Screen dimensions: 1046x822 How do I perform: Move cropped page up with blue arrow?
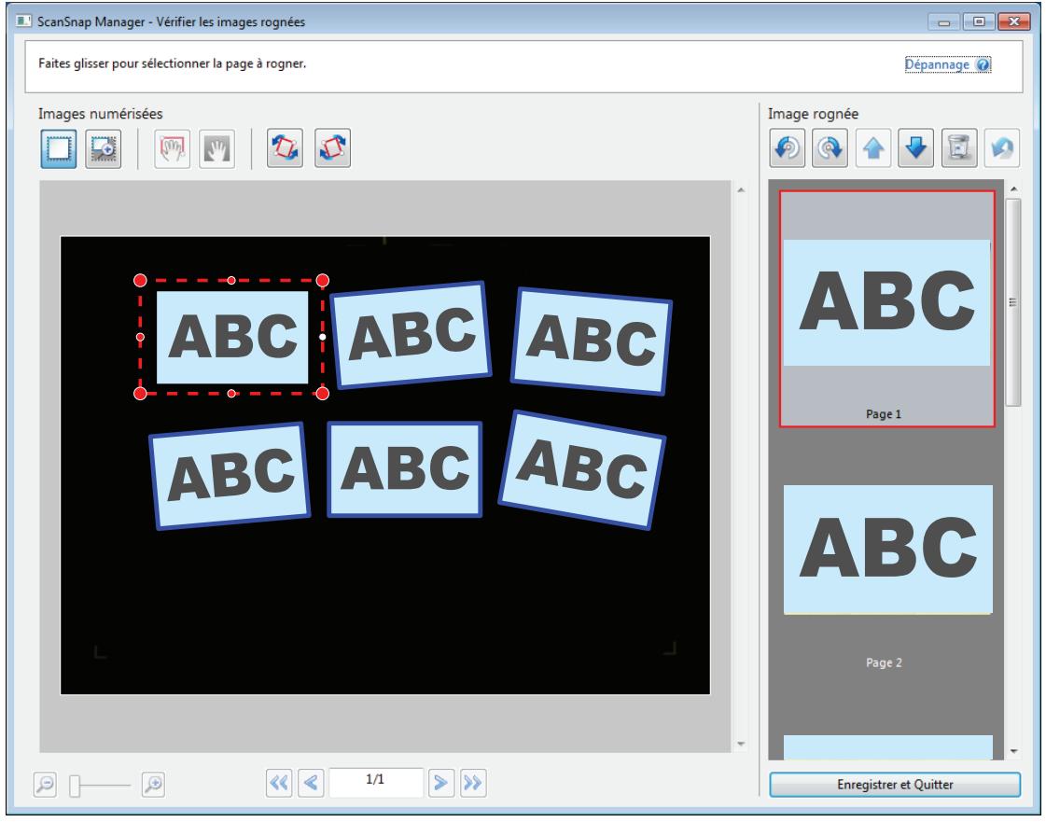[x=873, y=148]
